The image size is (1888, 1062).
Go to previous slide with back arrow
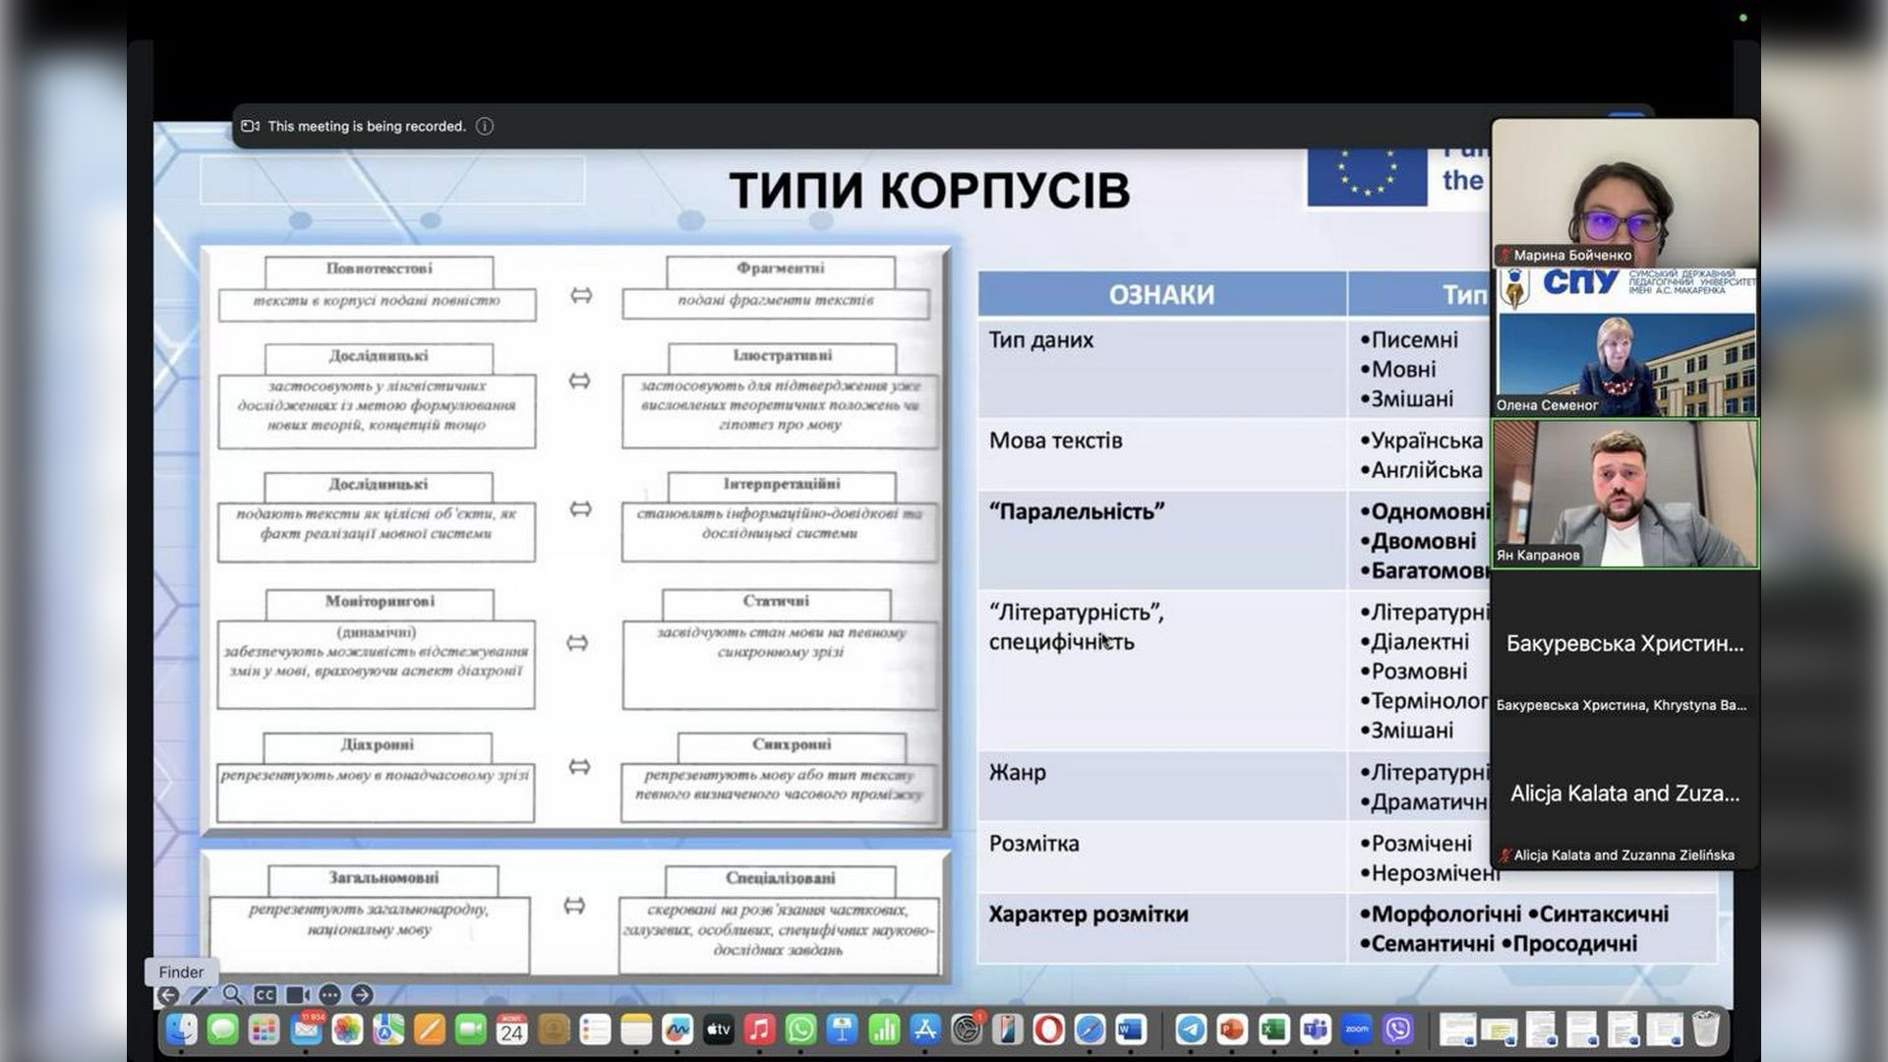coord(168,995)
